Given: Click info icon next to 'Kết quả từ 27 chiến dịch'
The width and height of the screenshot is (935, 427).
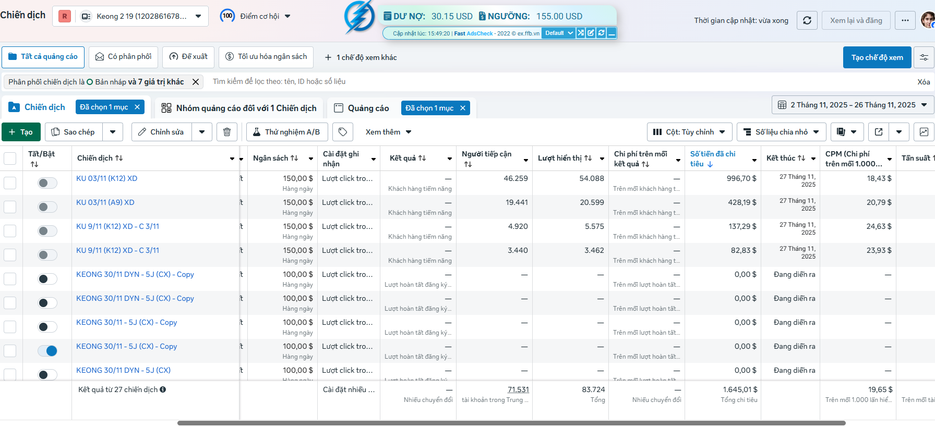Looking at the screenshot, I should (163, 389).
